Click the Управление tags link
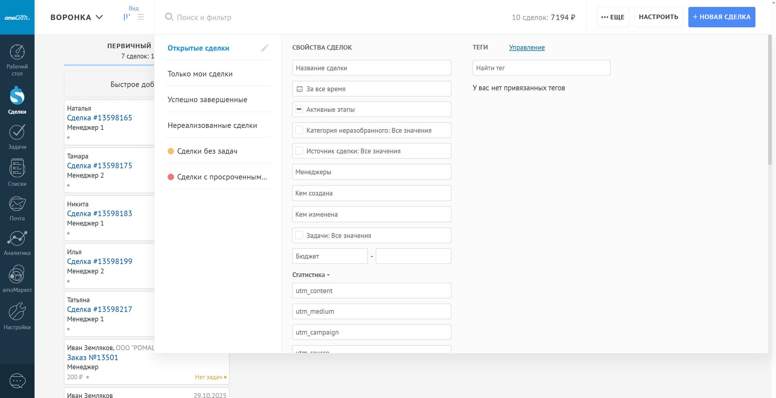Viewport: 776px width, 398px height. pyautogui.click(x=527, y=47)
